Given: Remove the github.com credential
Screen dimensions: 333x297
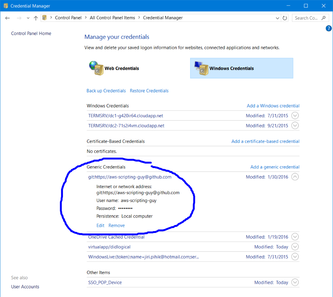Looking at the screenshot, I should [x=117, y=225].
